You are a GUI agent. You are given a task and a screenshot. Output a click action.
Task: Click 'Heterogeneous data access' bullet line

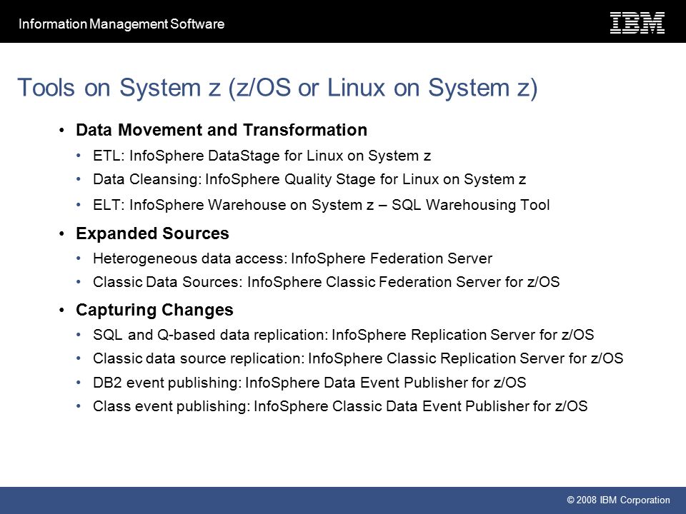pyautogui.click(x=292, y=258)
